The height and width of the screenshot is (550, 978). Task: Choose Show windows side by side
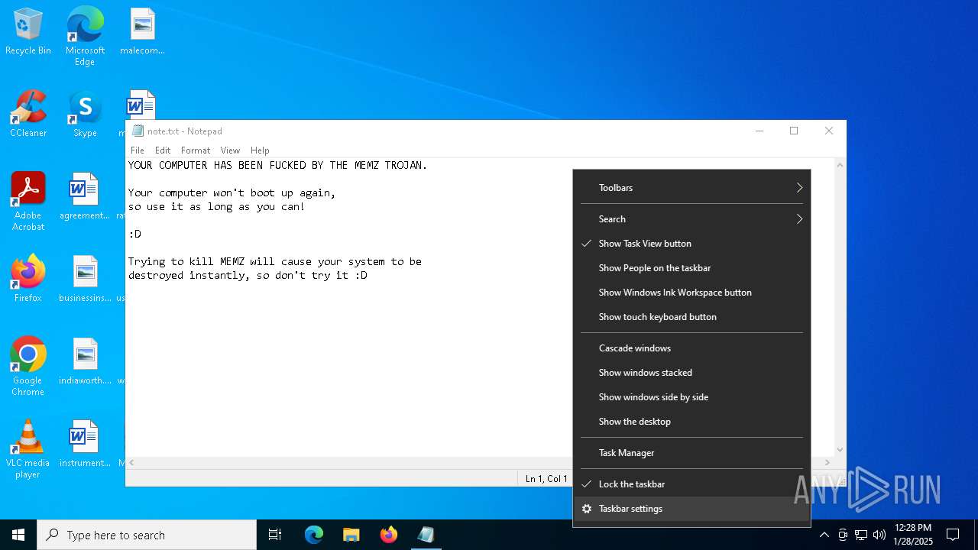point(691,397)
